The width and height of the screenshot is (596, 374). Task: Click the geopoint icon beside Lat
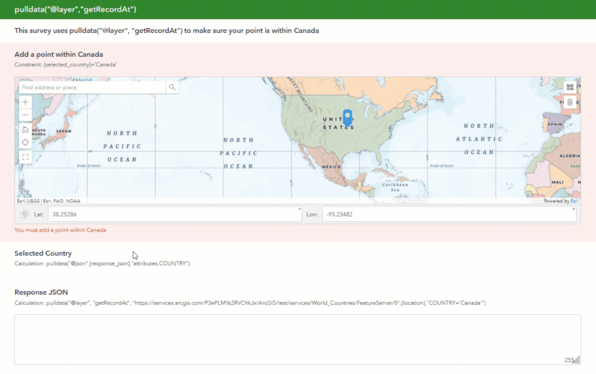tap(24, 214)
